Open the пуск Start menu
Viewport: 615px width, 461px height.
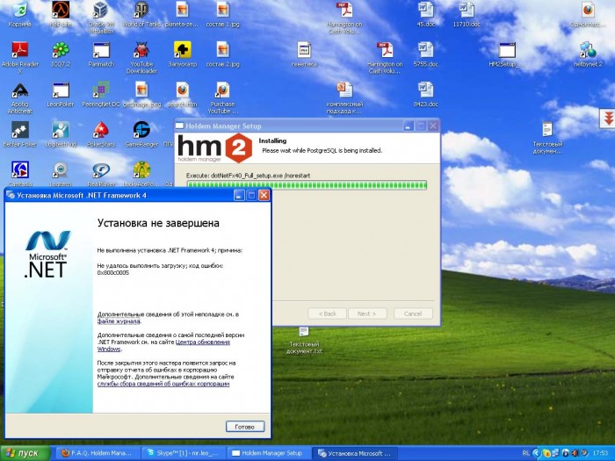(x=25, y=453)
